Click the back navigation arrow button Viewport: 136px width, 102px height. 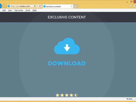[1, 6]
